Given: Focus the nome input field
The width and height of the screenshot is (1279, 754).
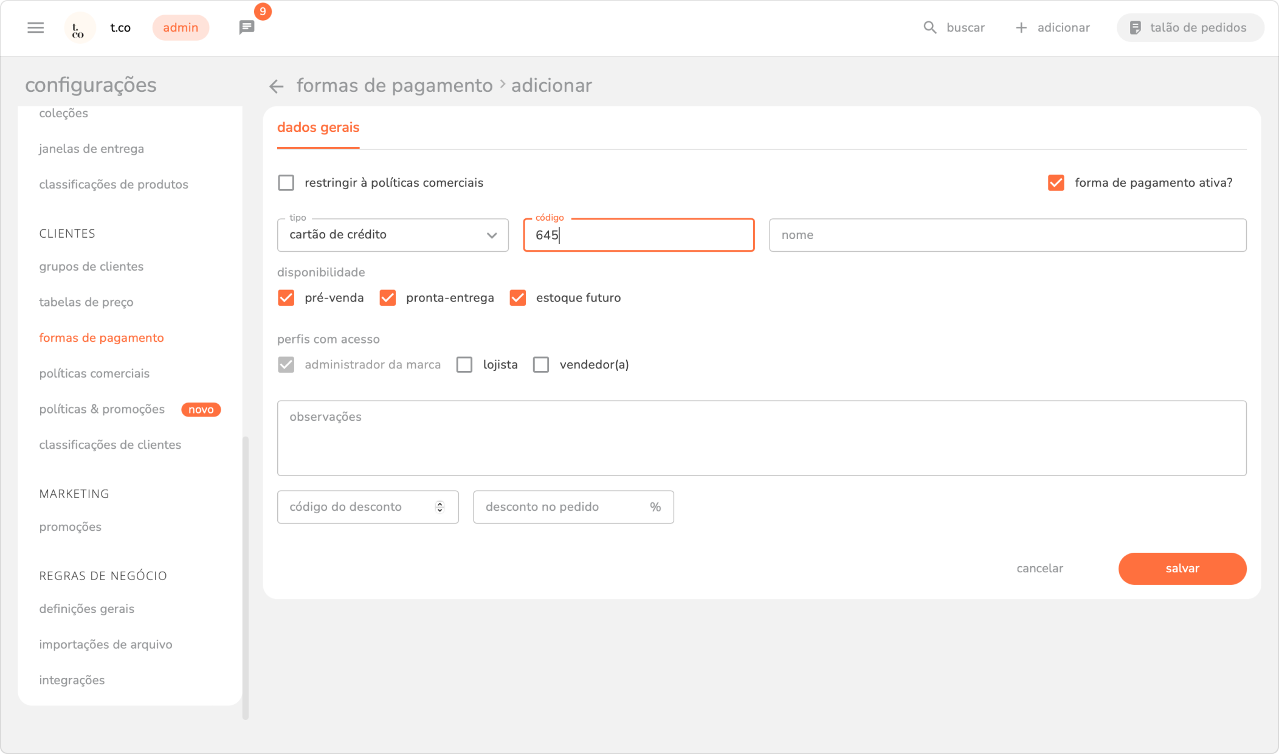Looking at the screenshot, I should click(1007, 235).
